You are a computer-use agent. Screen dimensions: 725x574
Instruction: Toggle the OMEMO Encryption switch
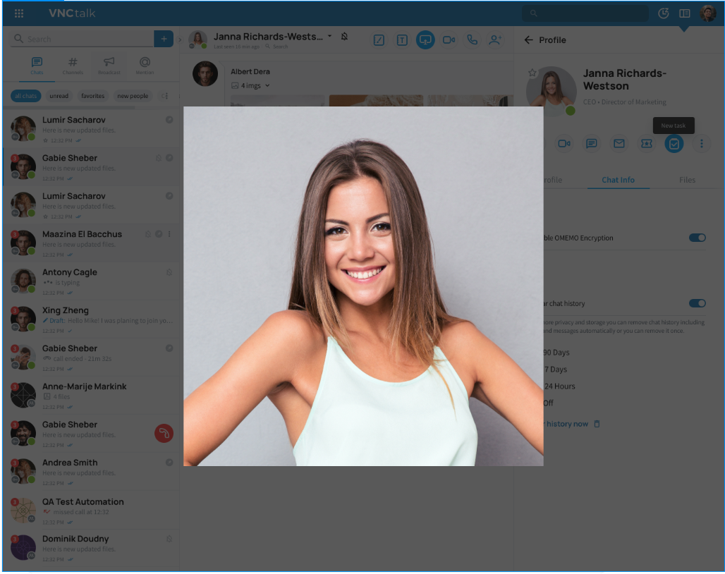697,238
